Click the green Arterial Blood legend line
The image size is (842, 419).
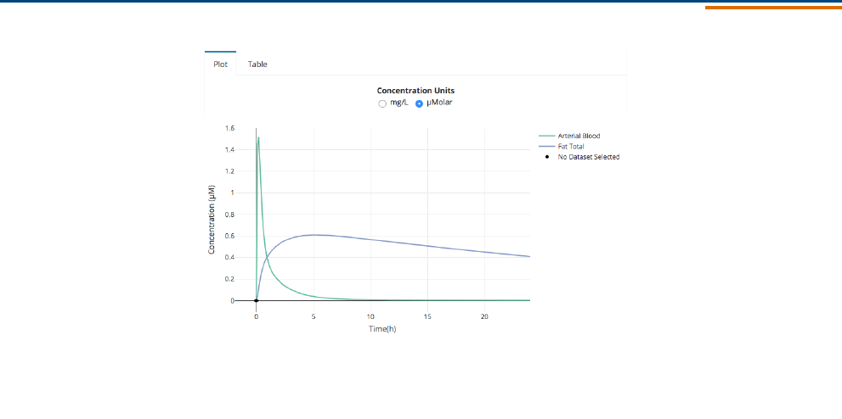point(545,136)
